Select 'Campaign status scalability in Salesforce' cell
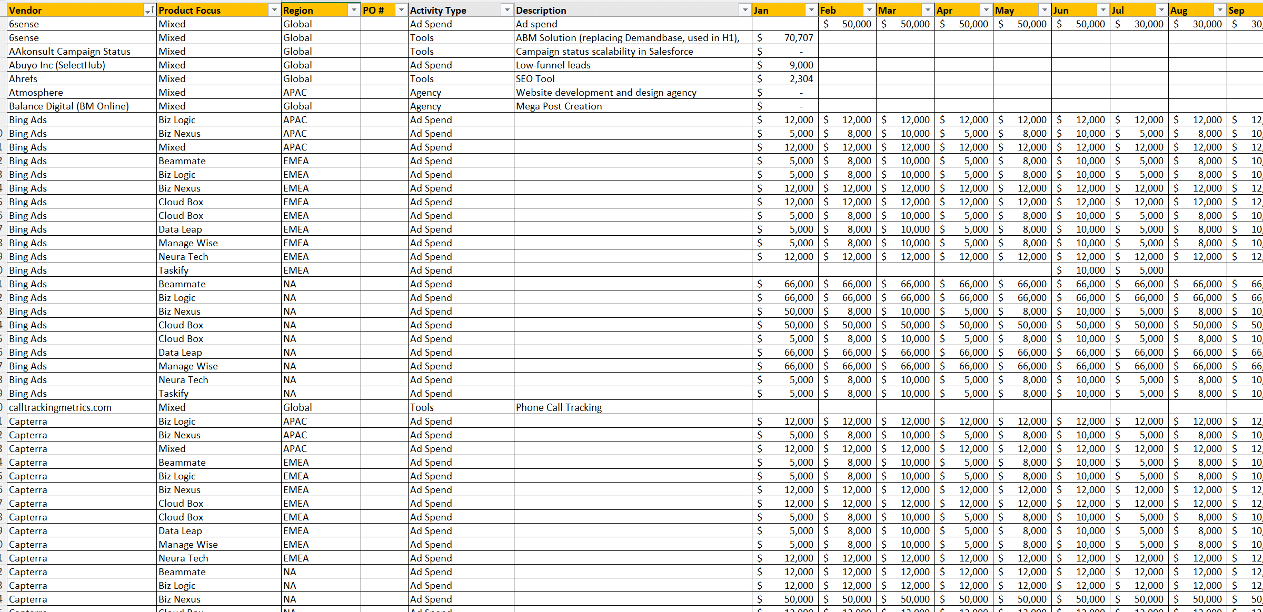This screenshot has height=612, width=1263. coord(633,51)
